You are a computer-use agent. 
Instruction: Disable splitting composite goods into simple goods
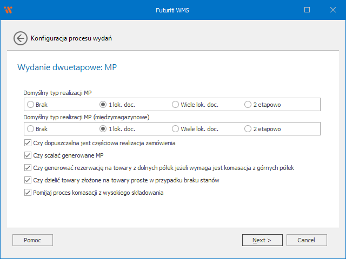pyautogui.click(x=28, y=180)
